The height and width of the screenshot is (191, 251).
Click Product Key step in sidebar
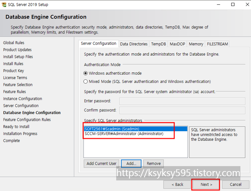click(14, 71)
